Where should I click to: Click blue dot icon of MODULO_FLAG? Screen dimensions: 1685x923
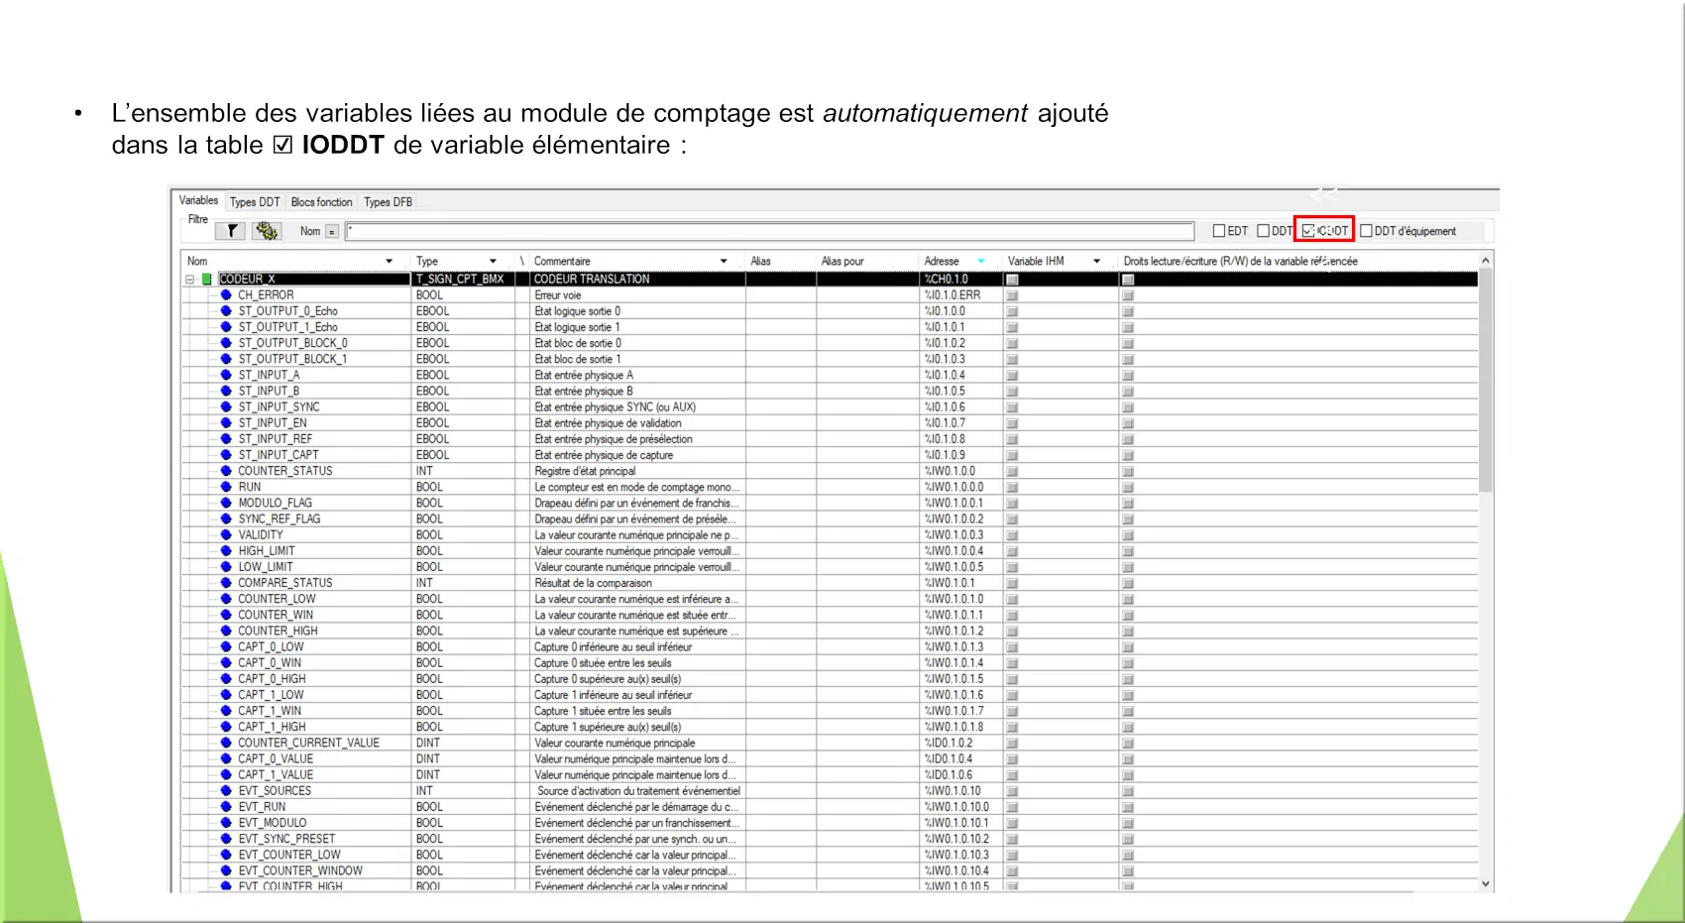coord(226,504)
